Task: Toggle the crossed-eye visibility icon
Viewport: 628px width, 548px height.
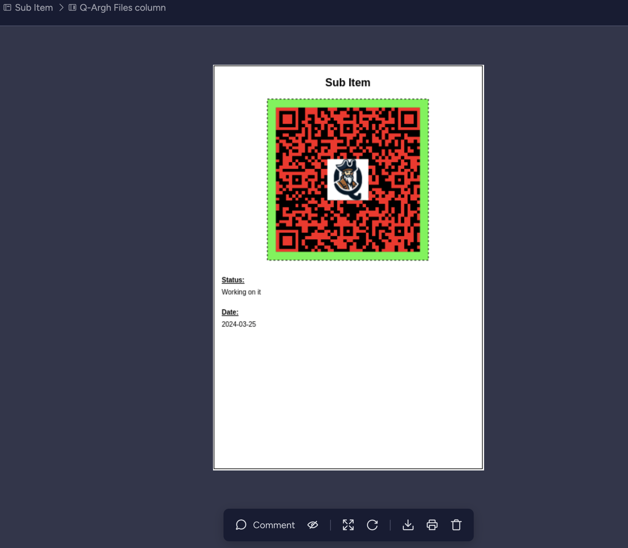Action: pyautogui.click(x=313, y=525)
